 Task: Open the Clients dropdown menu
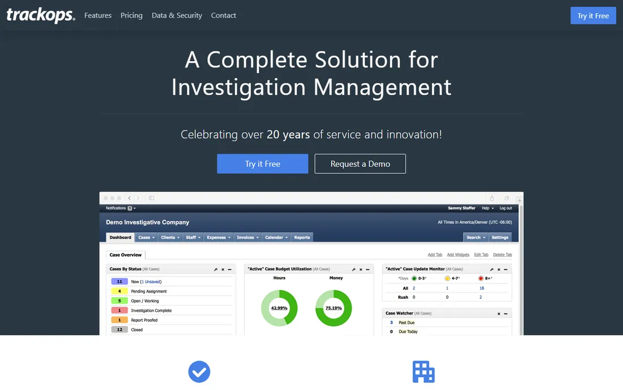coord(170,238)
